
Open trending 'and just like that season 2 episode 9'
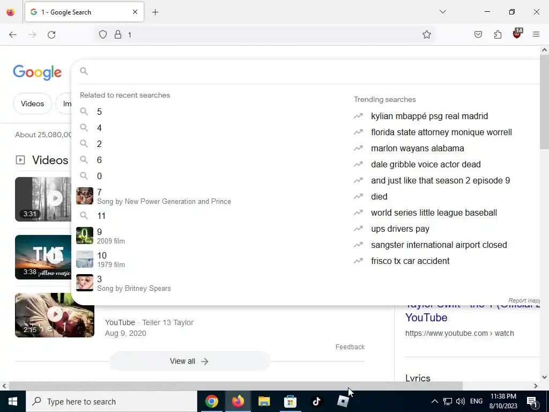[441, 180]
